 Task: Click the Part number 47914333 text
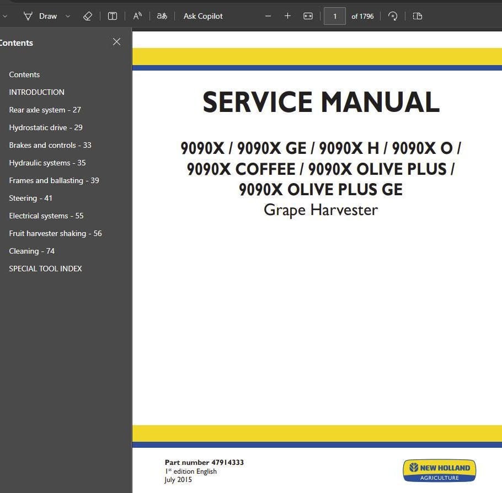(x=204, y=462)
